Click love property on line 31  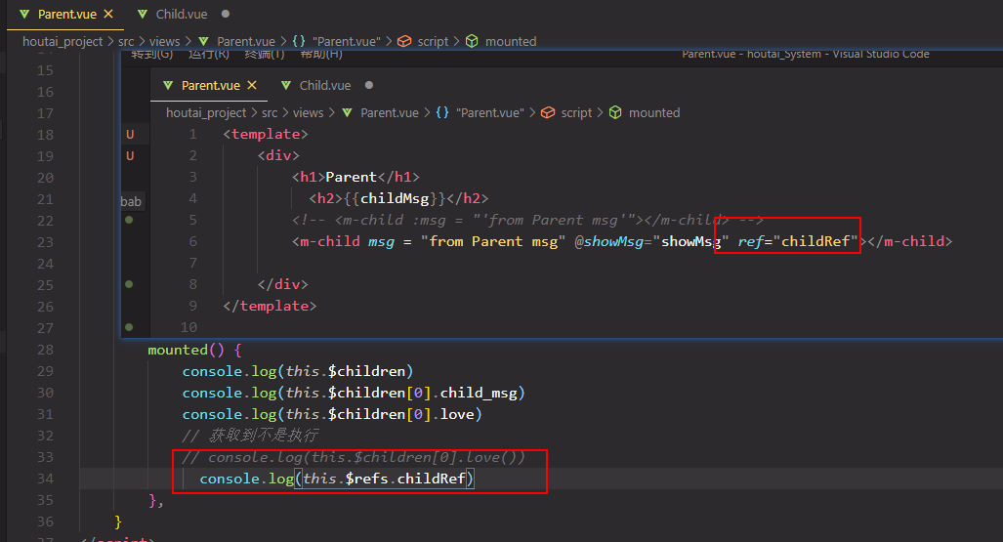(x=457, y=414)
